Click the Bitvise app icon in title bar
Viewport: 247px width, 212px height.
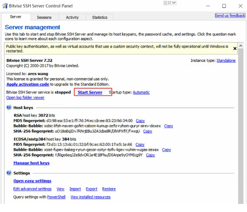5,6
